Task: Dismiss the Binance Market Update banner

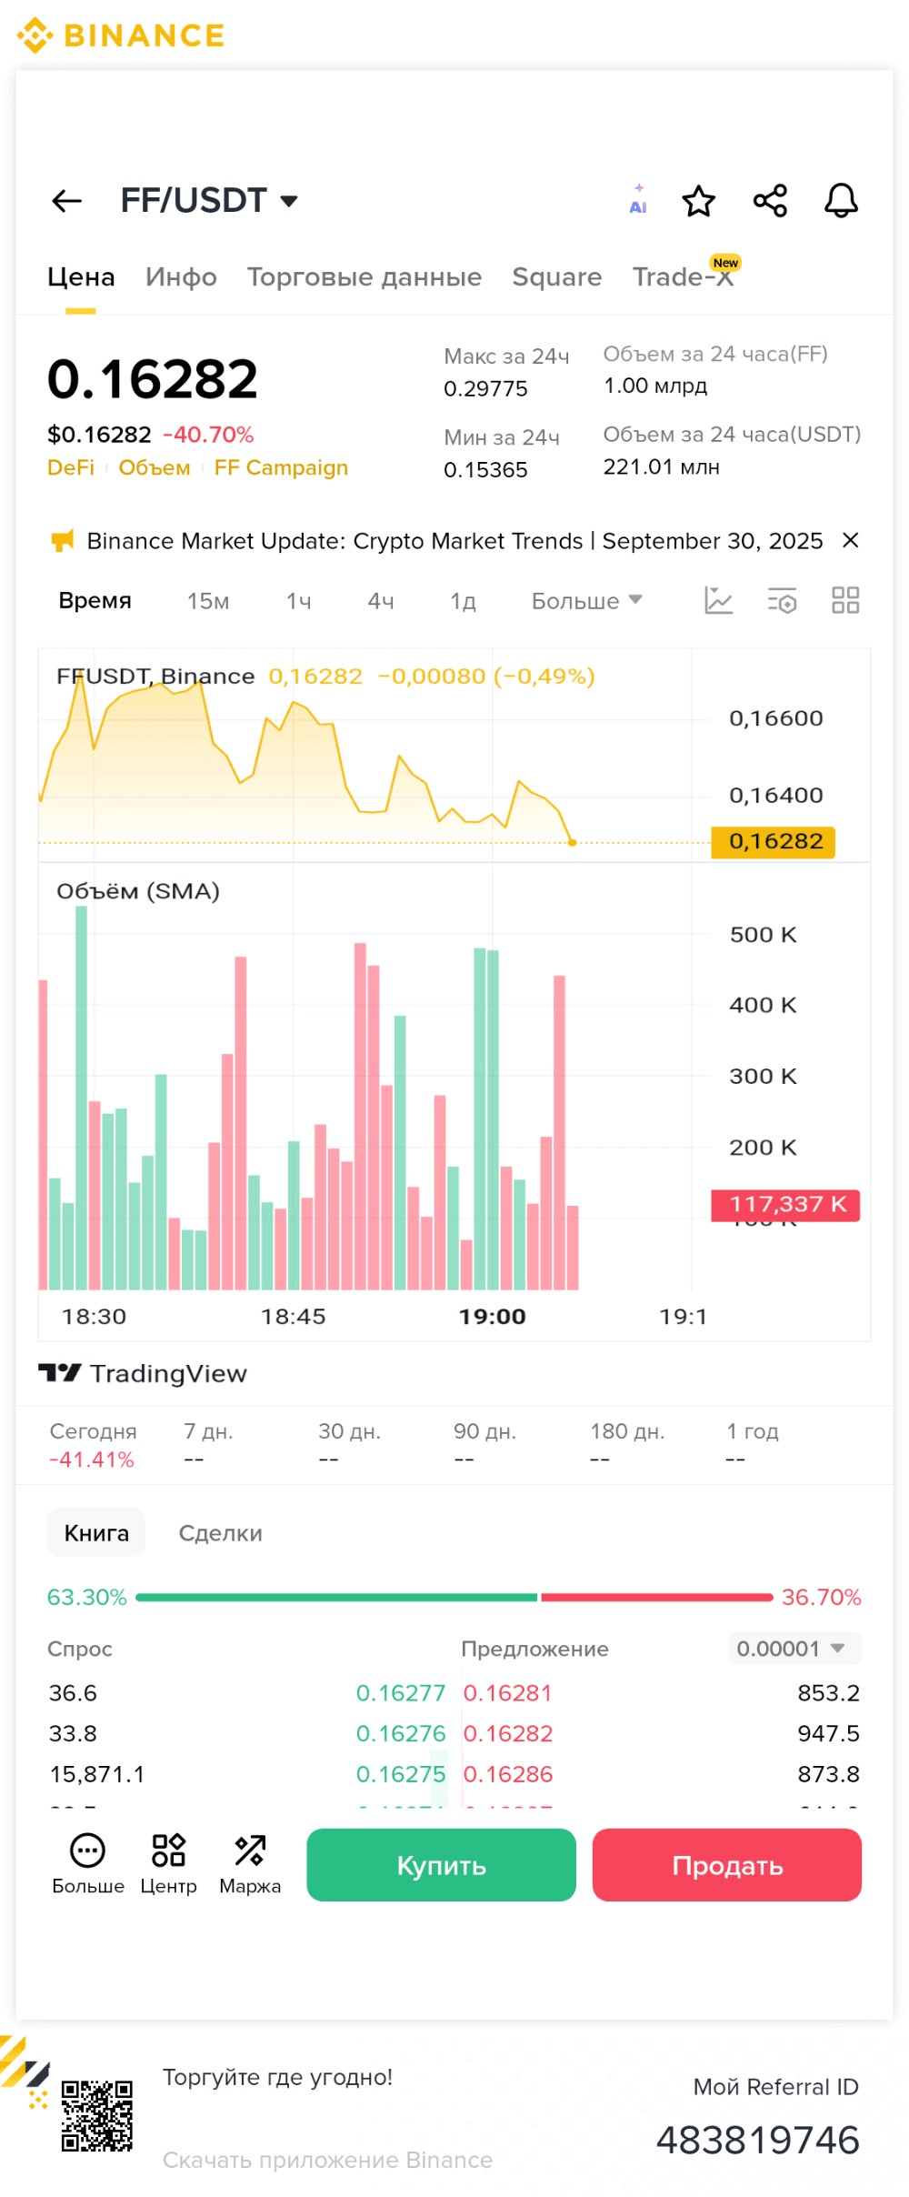Action: point(851,541)
